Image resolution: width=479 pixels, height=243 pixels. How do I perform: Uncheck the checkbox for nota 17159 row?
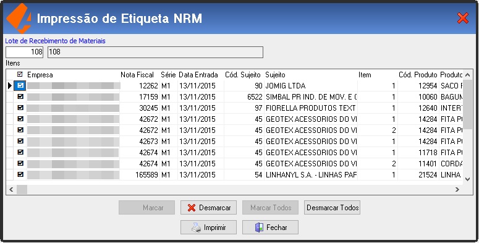point(20,96)
